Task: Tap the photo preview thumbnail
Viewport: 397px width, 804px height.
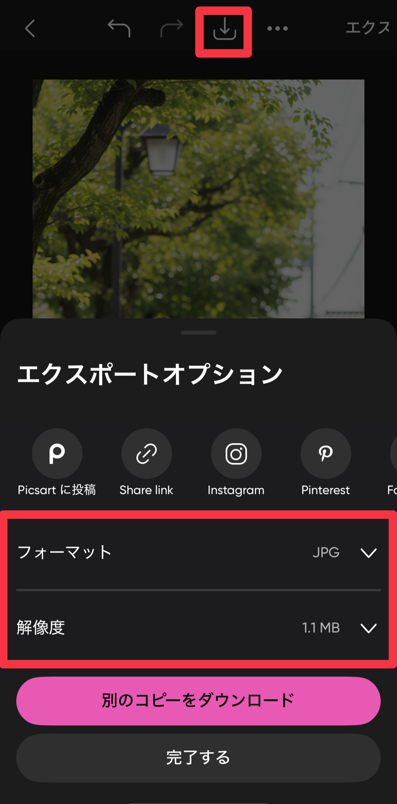Action: pyautogui.click(x=198, y=199)
